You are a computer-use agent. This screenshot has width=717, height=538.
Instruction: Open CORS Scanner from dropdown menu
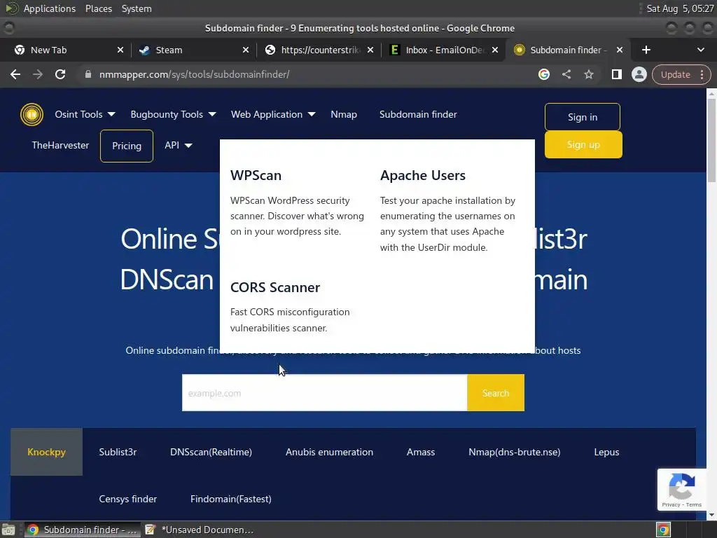click(274, 287)
